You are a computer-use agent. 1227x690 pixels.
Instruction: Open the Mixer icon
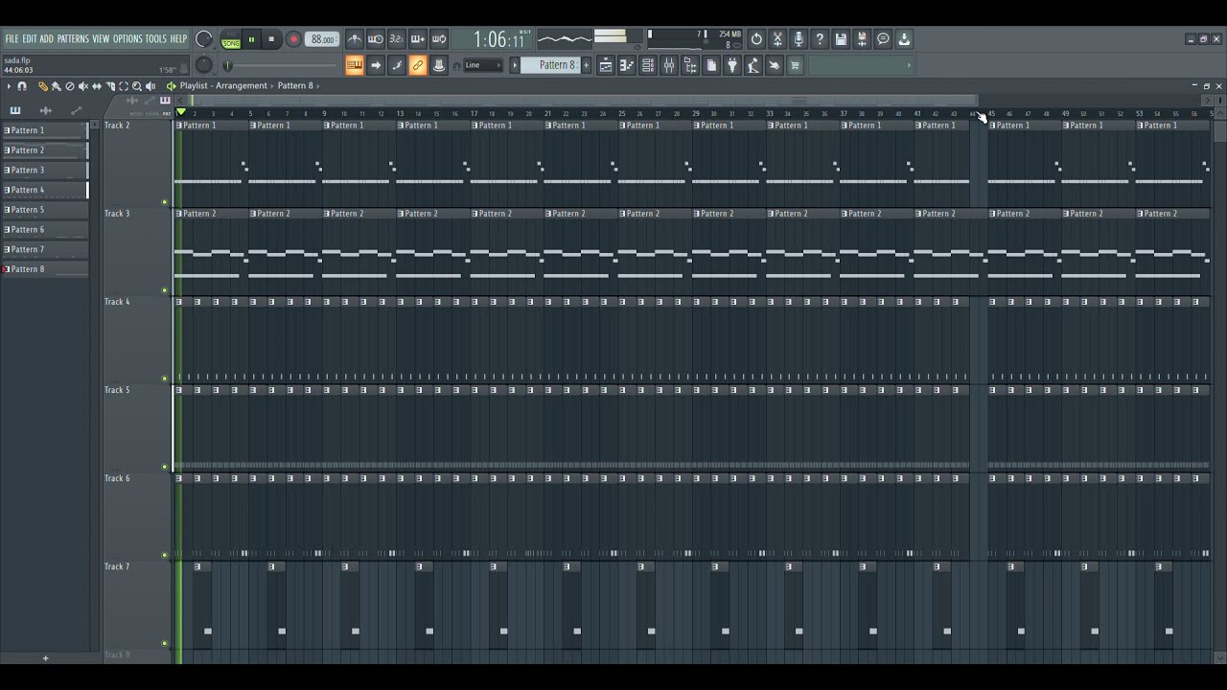[669, 65]
